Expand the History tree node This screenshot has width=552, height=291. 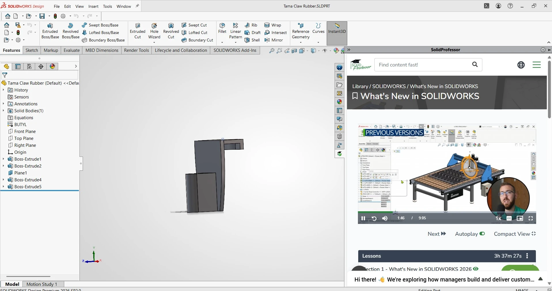pos(3,90)
